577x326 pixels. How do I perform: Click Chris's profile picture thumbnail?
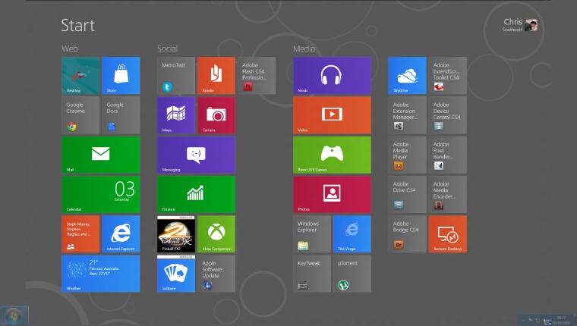pos(531,25)
